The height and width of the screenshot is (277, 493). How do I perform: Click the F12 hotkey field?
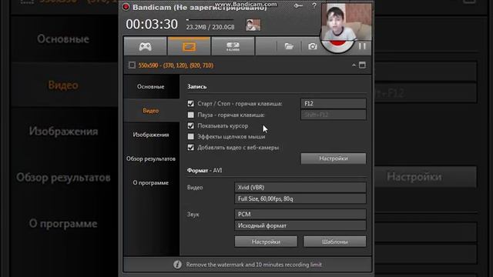(x=334, y=103)
